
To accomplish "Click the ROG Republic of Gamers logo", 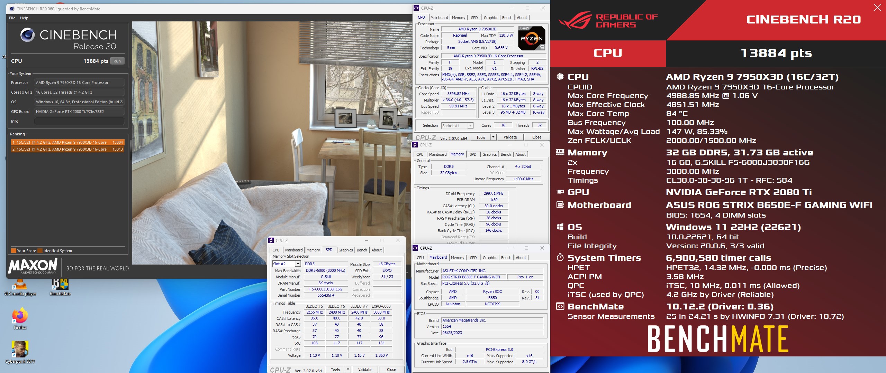I will [x=608, y=20].
